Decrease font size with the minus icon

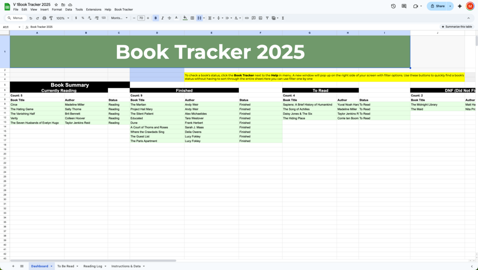coord(134,18)
